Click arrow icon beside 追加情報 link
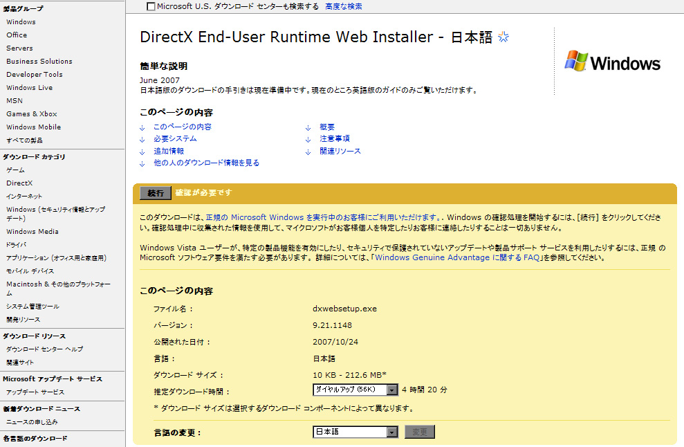Viewport: 684px width, 447px height. (x=142, y=152)
